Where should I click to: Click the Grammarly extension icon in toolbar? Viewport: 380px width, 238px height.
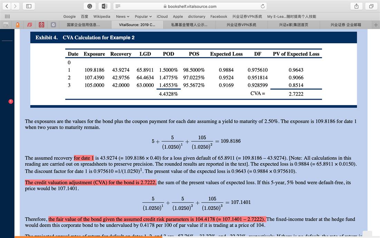click(x=90, y=6)
